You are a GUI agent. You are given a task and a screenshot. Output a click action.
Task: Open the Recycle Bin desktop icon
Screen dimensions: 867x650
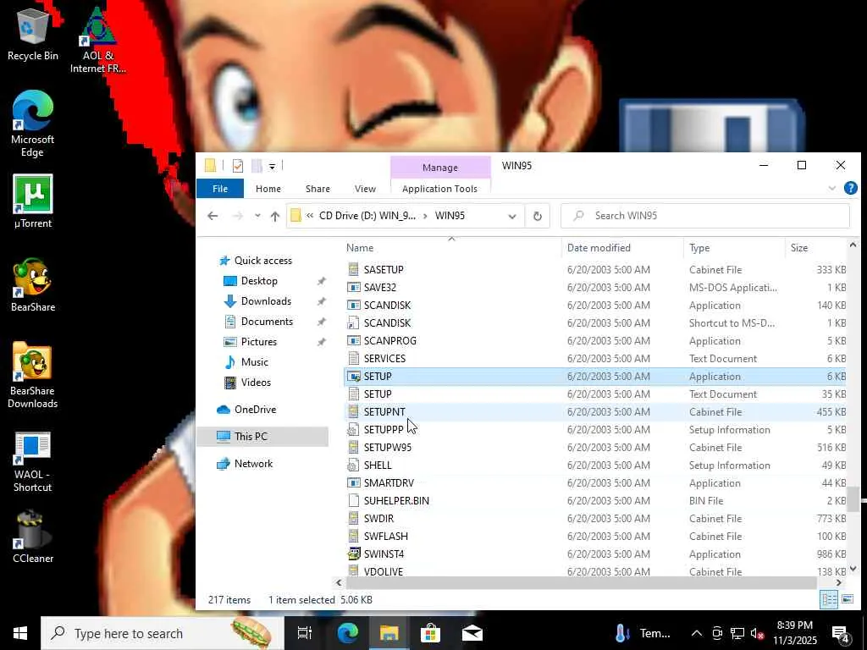[x=33, y=33]
